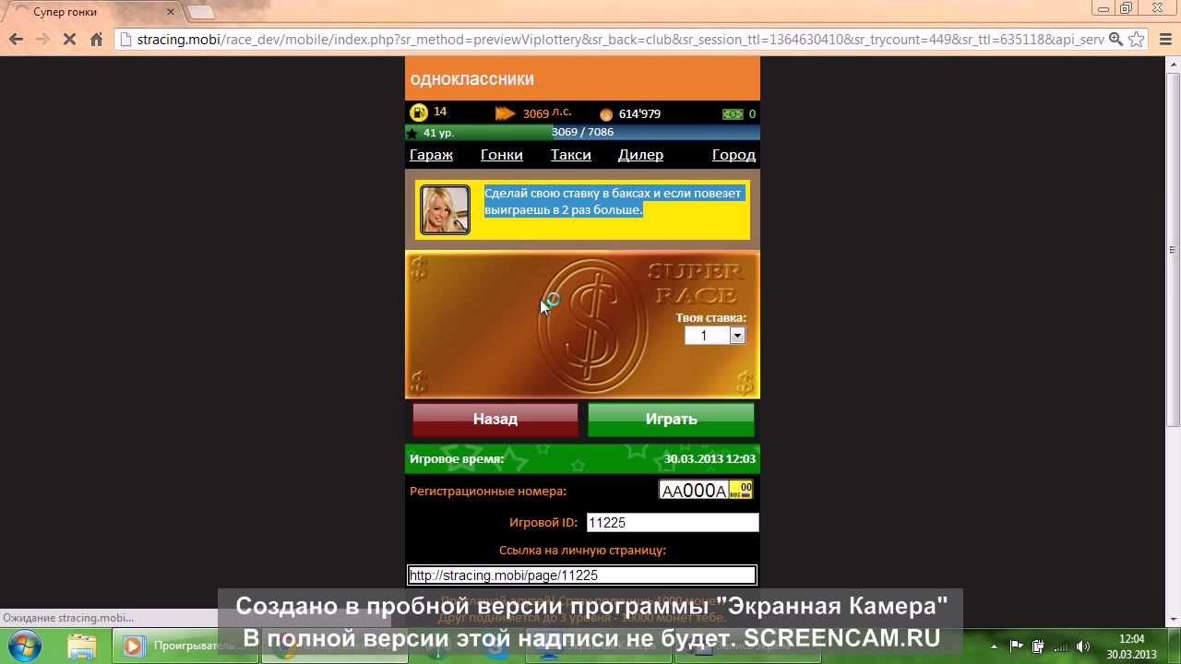Click the zoom magnifier in address bar

(1115, 40)
